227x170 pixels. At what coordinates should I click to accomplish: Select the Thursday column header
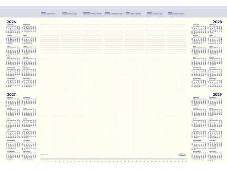click(x=113, y=13)
